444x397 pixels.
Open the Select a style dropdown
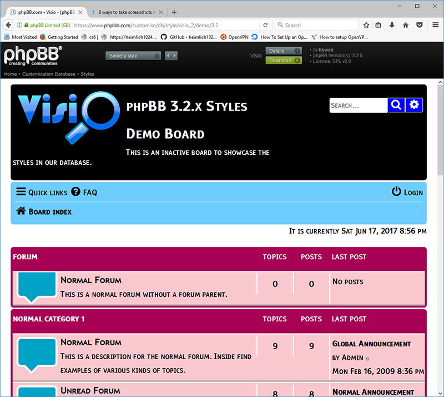coord(133,56)
